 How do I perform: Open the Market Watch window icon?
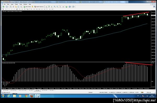[x=10, y=7]
